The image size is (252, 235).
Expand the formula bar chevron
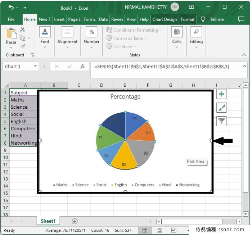[244, 66]
